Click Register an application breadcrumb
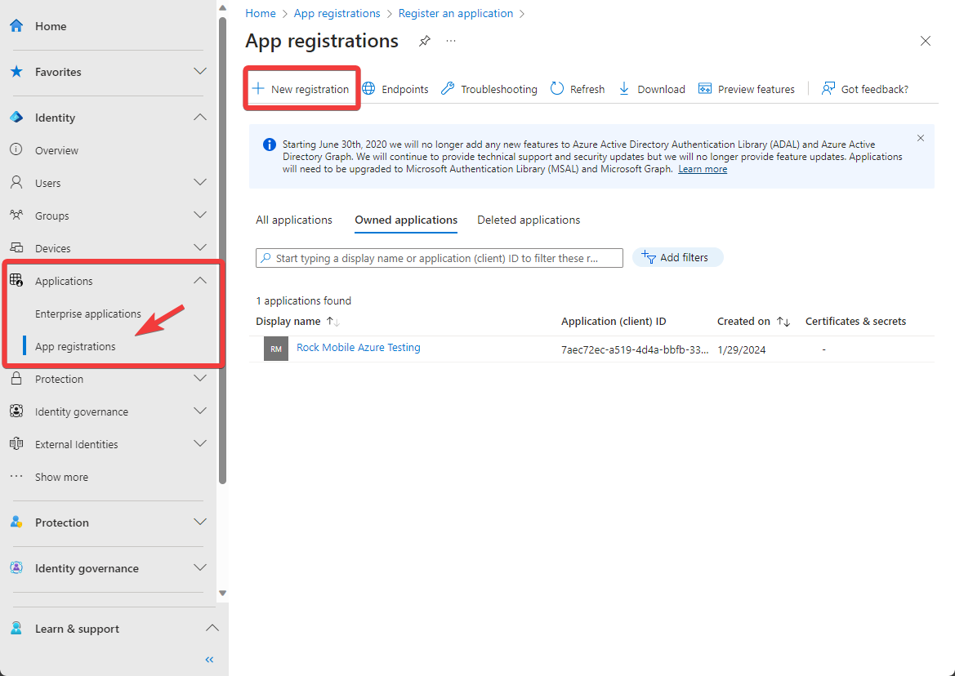 point(456,13)
